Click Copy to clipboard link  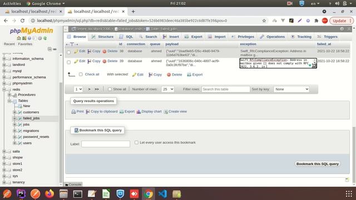pyautogui.click(x=102, y=112)
